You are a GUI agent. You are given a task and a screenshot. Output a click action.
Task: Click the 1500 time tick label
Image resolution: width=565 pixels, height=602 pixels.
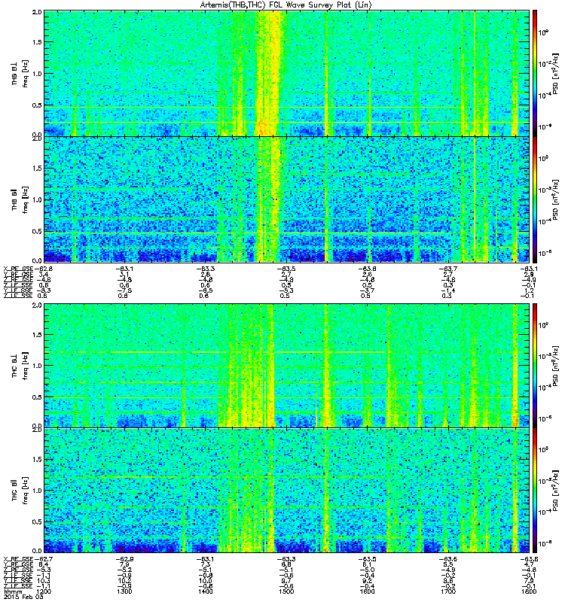click(286, 591)
